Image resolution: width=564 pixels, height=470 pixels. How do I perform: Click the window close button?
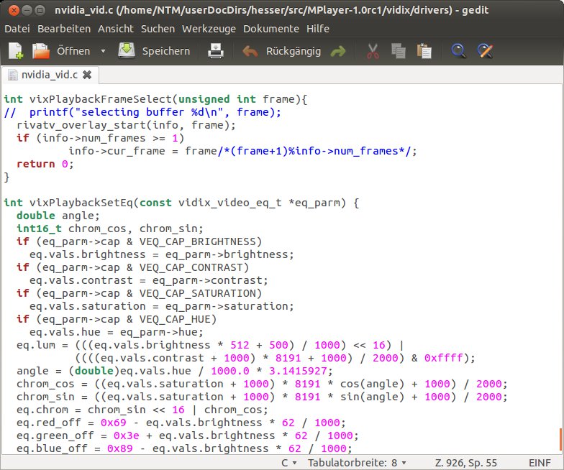coord(14,10)
